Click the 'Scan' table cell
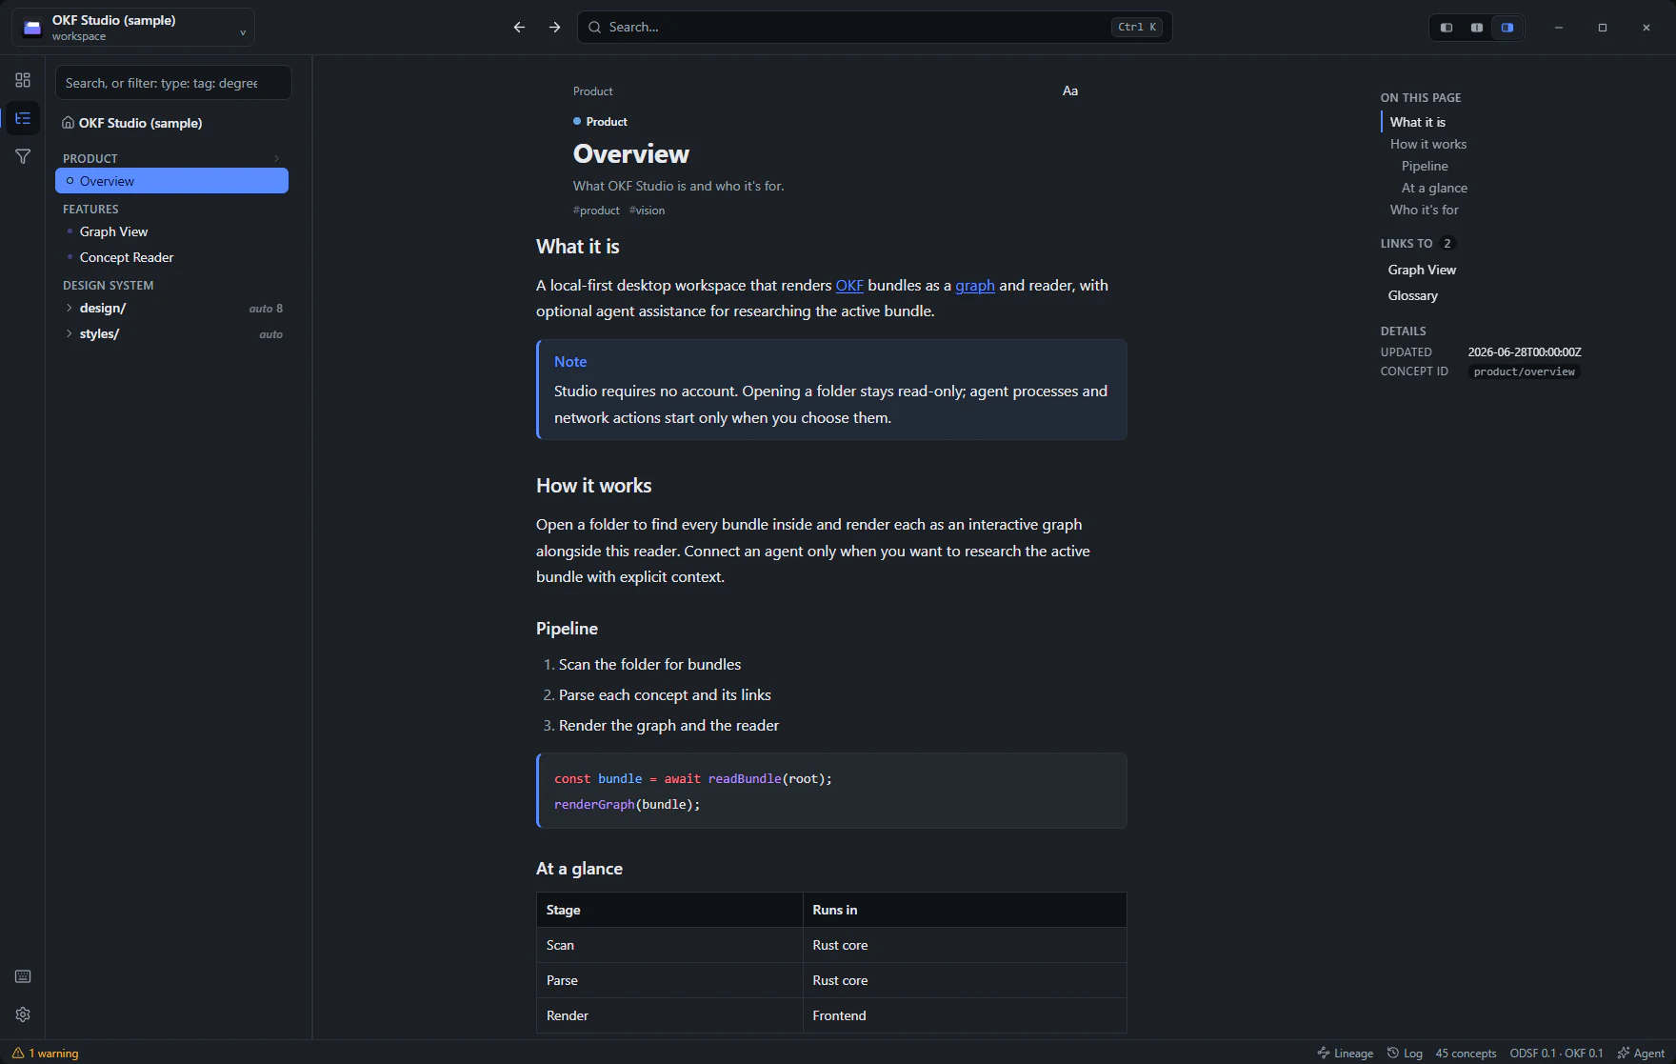Screen dimensions: 1676x1064 pyautogui.click(x=669, y=945)
